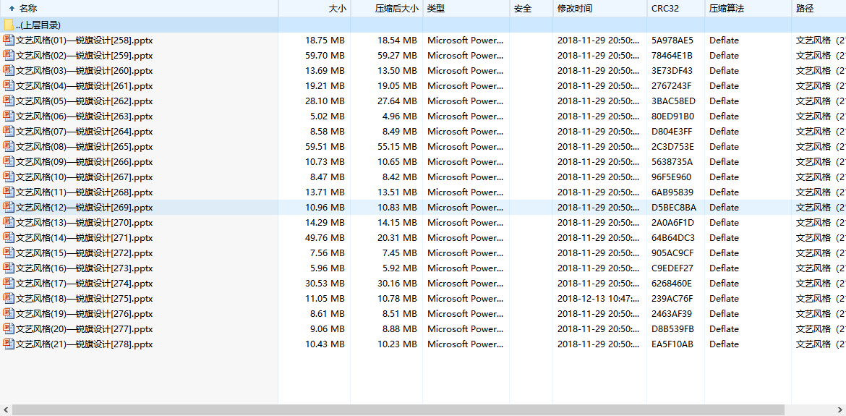
Task: Sort by 压缩后大小 column header
Action: click(x=386, y=8)
